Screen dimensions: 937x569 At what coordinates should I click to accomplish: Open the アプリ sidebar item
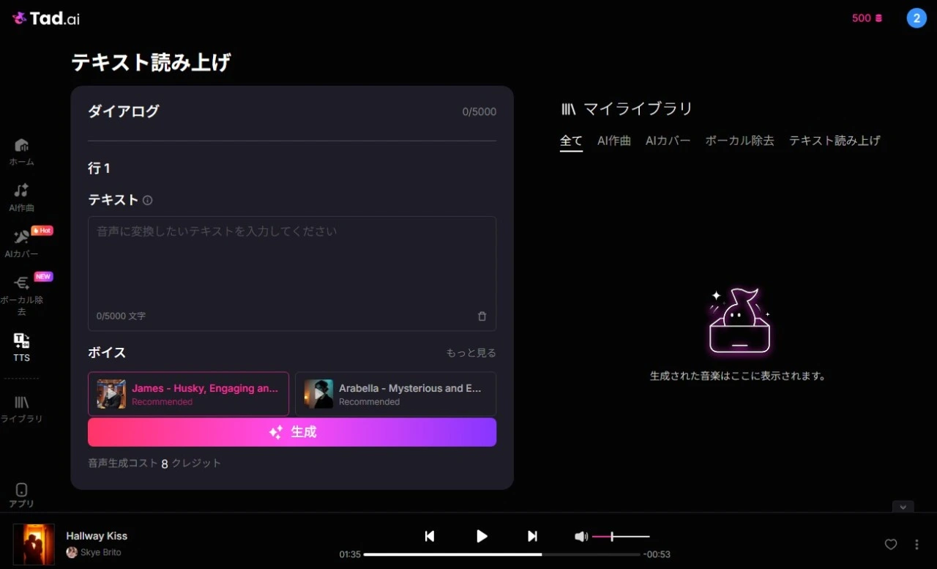(21, 496)
